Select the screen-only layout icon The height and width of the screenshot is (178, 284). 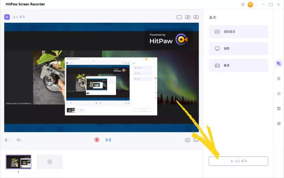[x=179, y=17]
